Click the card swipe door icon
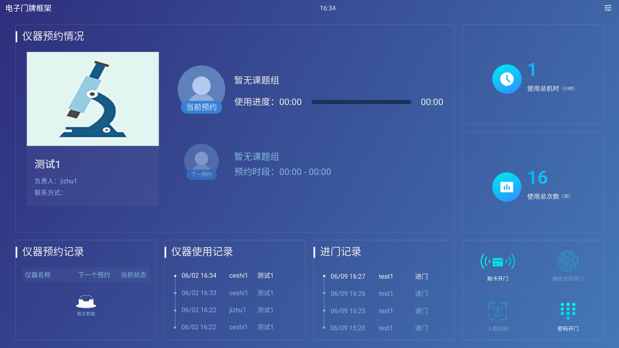The width and height of the screenshot is (619, 348). pos(498,261)
